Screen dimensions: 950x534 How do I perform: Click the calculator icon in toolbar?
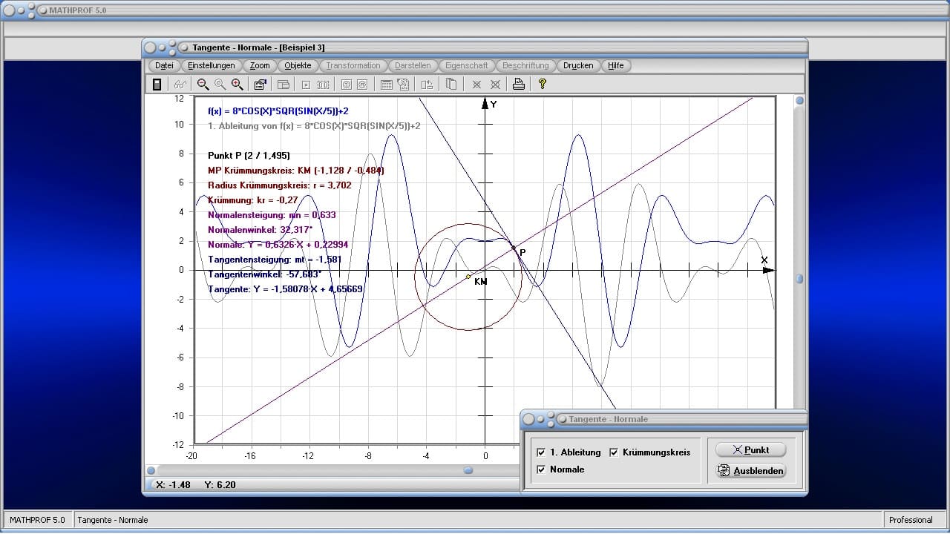pos(157,85)
